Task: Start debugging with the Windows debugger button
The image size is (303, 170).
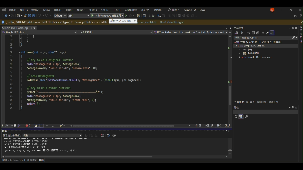Action: click(x=106, y=16)
